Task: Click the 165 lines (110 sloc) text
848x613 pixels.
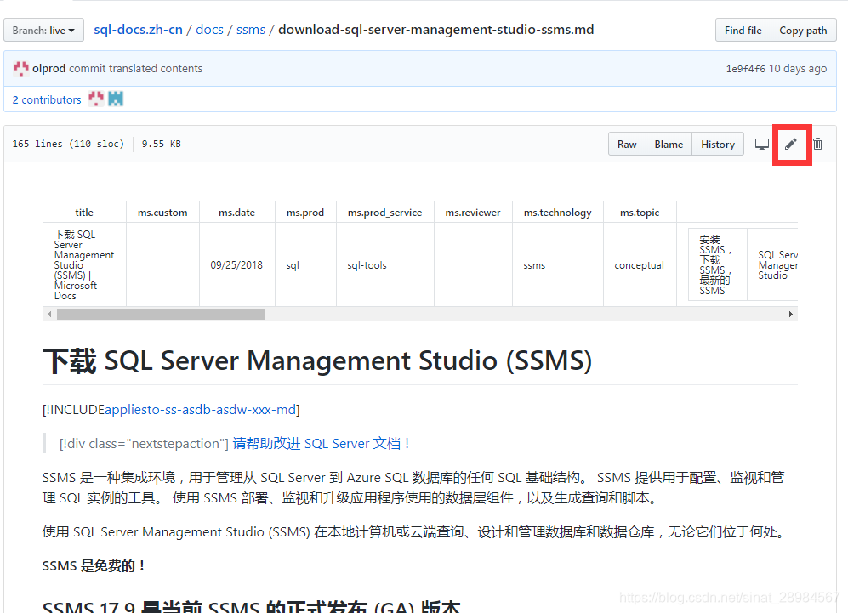Action: [68, 144]
